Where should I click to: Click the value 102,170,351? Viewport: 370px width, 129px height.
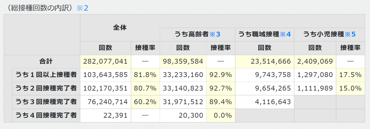tap(105, 88)
